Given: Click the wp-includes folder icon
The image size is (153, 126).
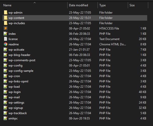Looking at the screenshot, I should pyautogui.click(x=6, y=23).
